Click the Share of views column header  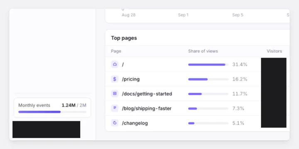point(203,51)
